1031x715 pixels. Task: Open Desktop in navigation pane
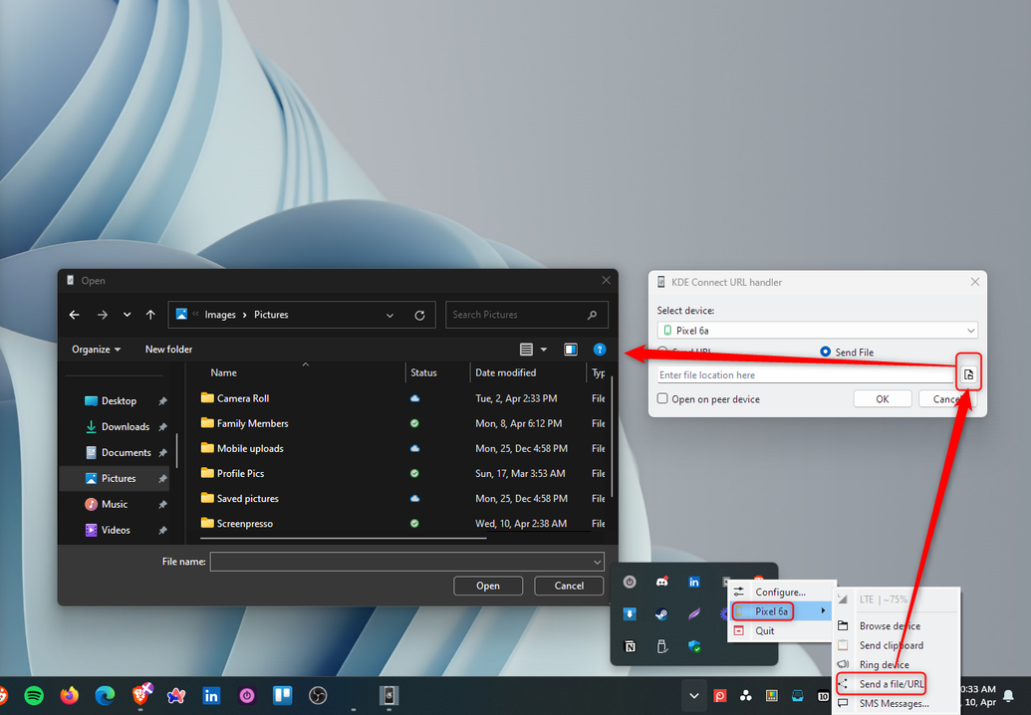(x=119, y=401)
